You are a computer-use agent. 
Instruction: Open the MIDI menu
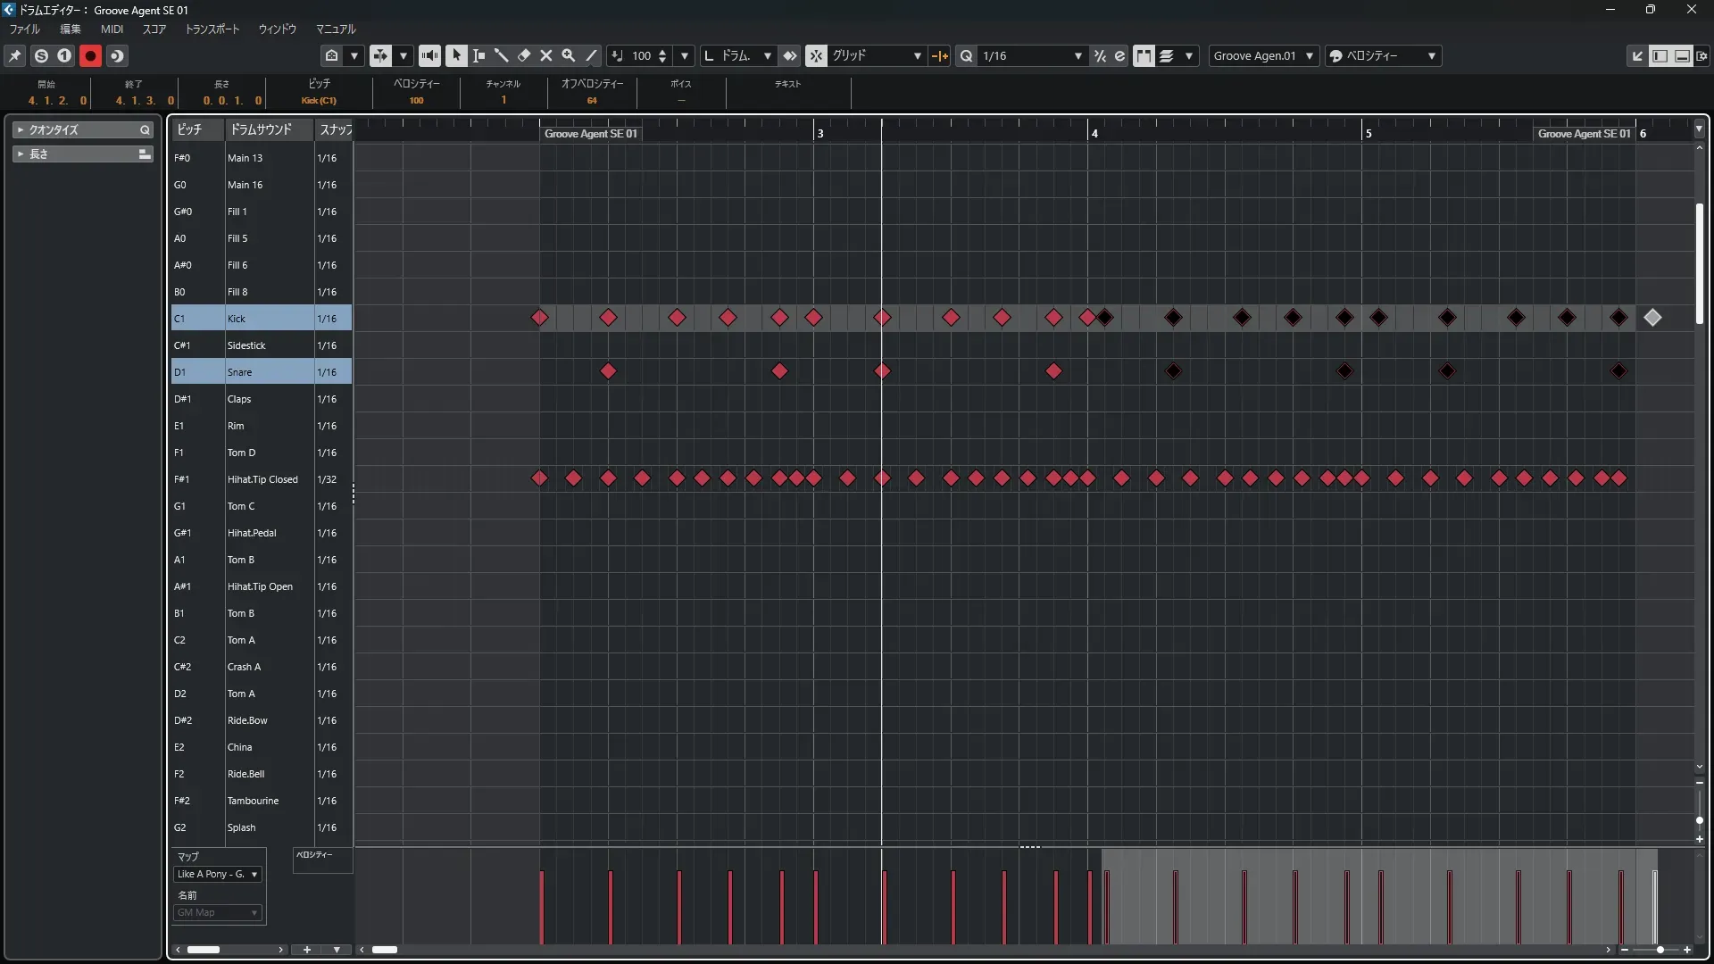112,29
